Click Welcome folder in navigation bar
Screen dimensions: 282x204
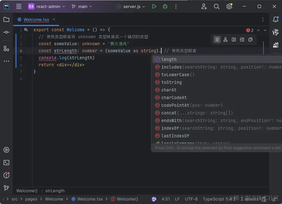click(x=54, y=199)
